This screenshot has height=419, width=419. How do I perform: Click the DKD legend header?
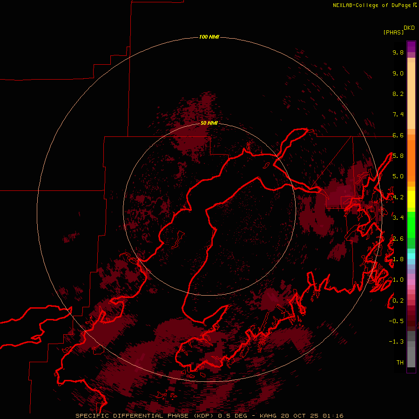[x=409, y=27]
